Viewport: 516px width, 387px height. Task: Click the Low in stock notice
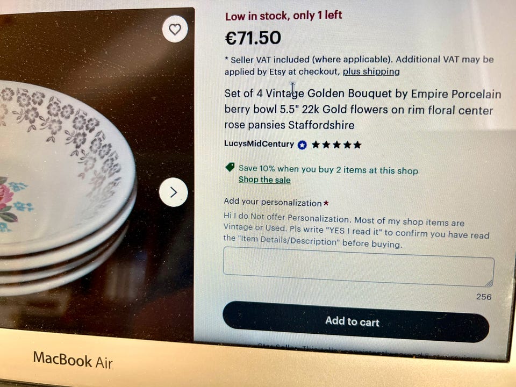(x=284, y=16)
